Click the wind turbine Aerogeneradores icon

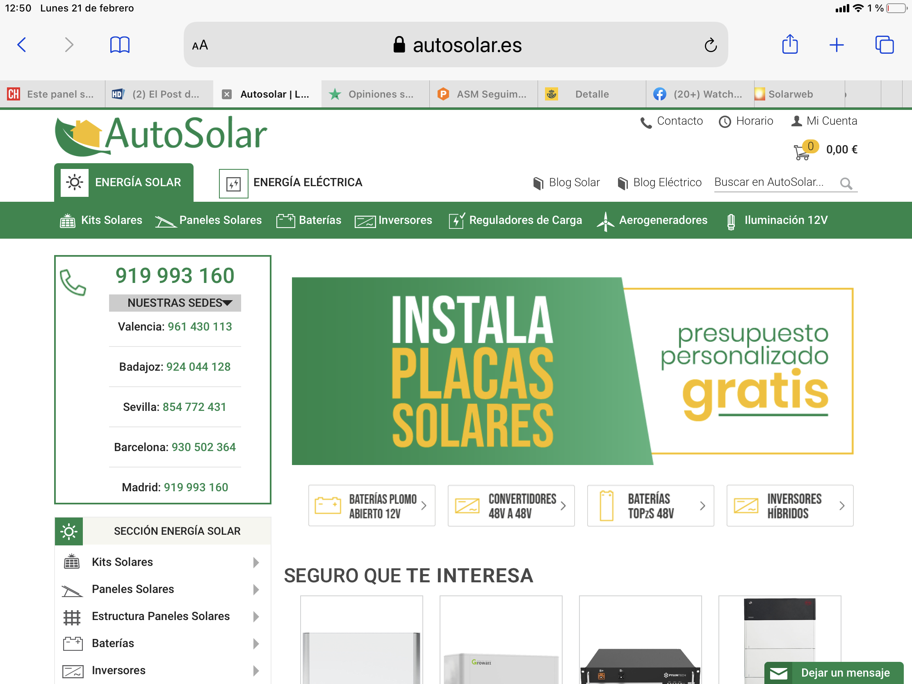[605, 221]
